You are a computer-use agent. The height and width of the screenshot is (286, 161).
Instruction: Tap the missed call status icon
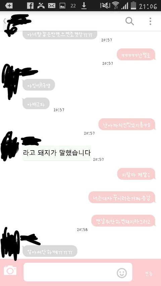pos(41,6)
